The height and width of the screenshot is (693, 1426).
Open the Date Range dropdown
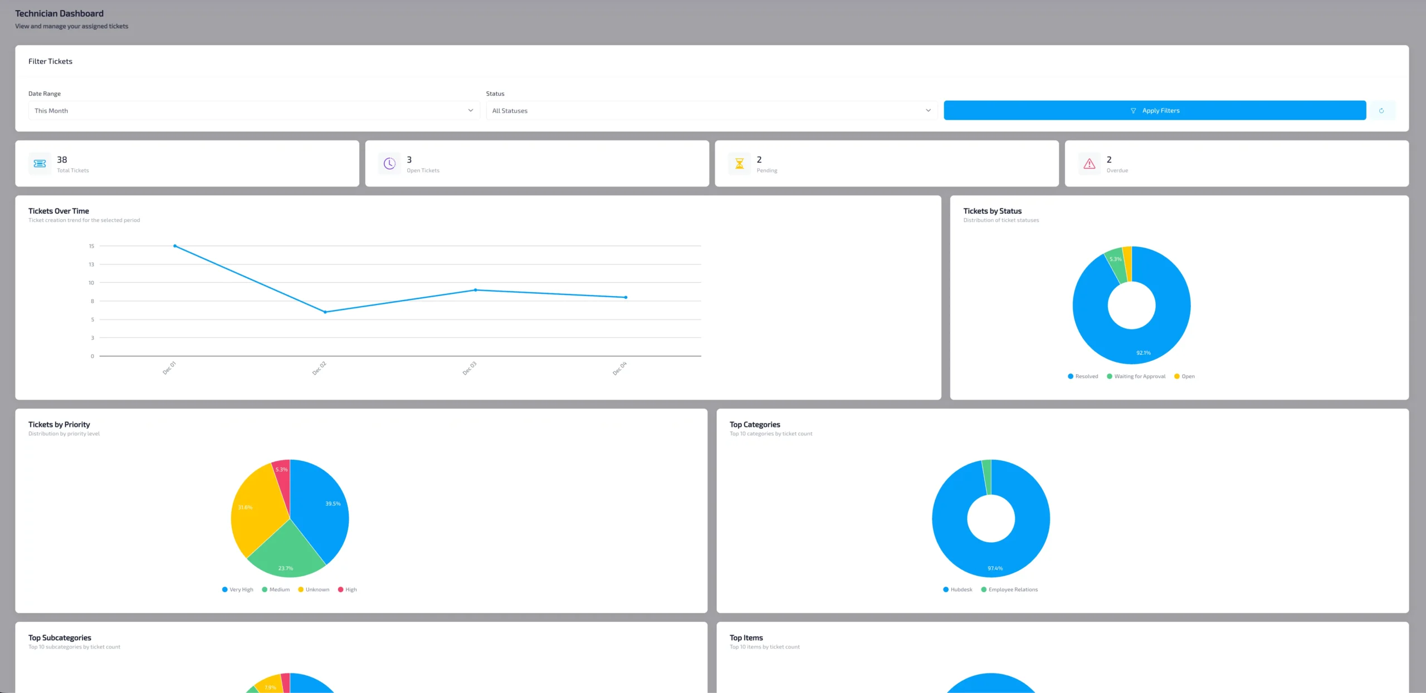click(253, 111)
